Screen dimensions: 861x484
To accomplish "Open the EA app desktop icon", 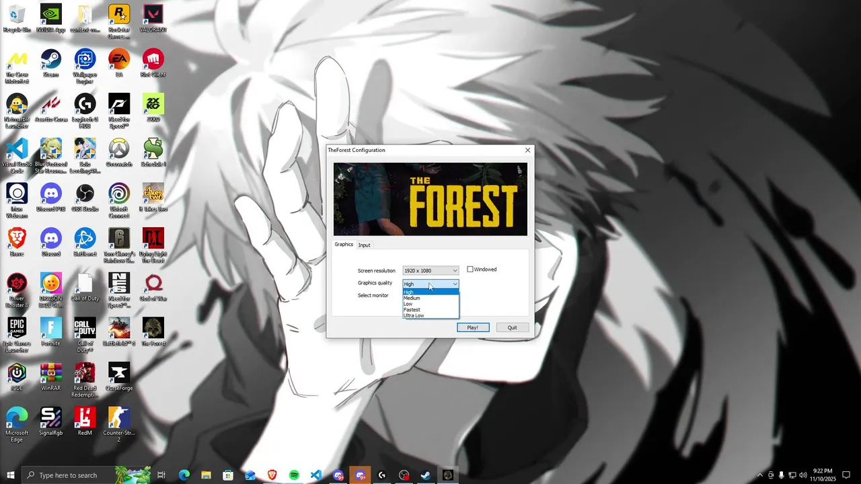I will [x=119, y=63].
